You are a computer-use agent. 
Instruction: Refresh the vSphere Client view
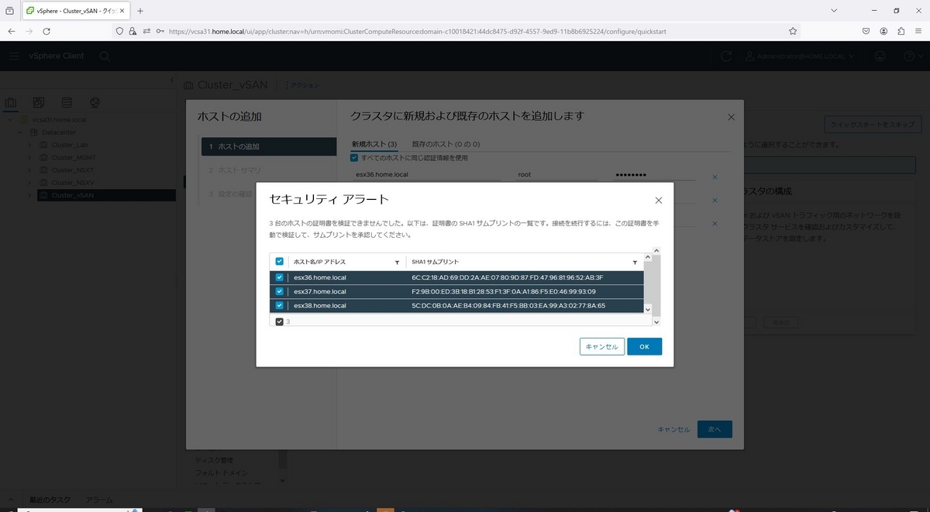point(726,56)
